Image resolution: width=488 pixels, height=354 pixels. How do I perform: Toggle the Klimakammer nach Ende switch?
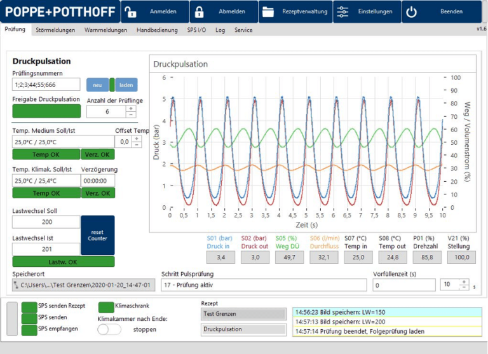click(x=109, y=329)
